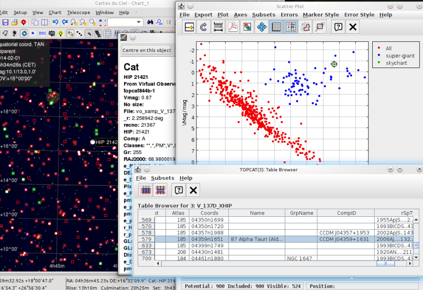
Task: Click the CompID column header
Action: tap(346, 213)
